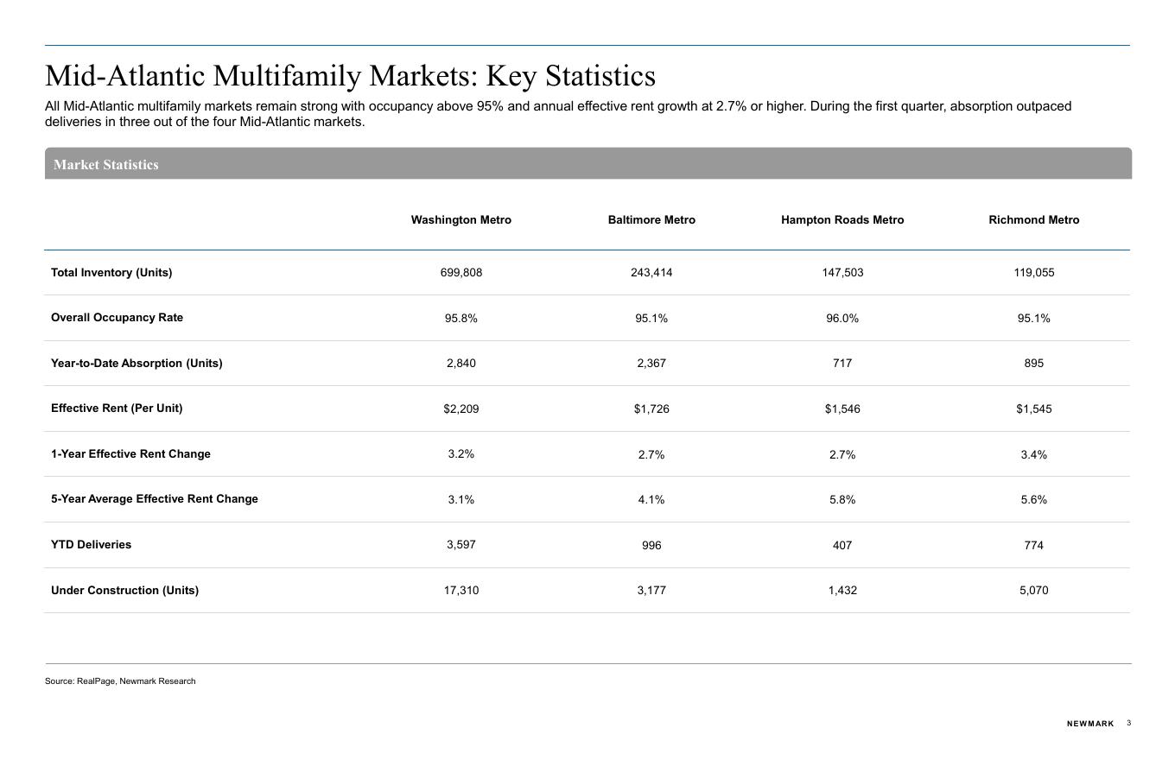Select Richmond's under construction value 5,070
Viewport: 1175px width, 760px height.
[x=1033, y=591]
